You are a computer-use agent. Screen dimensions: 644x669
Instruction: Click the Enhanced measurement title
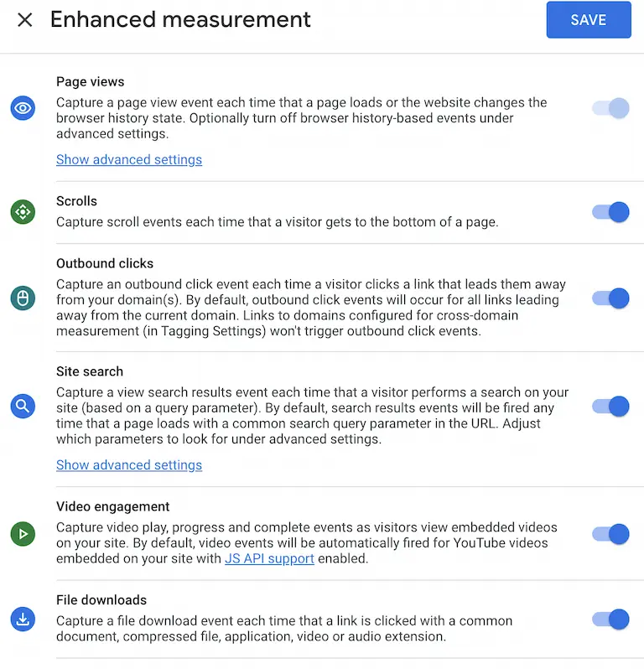click(180, 19)
